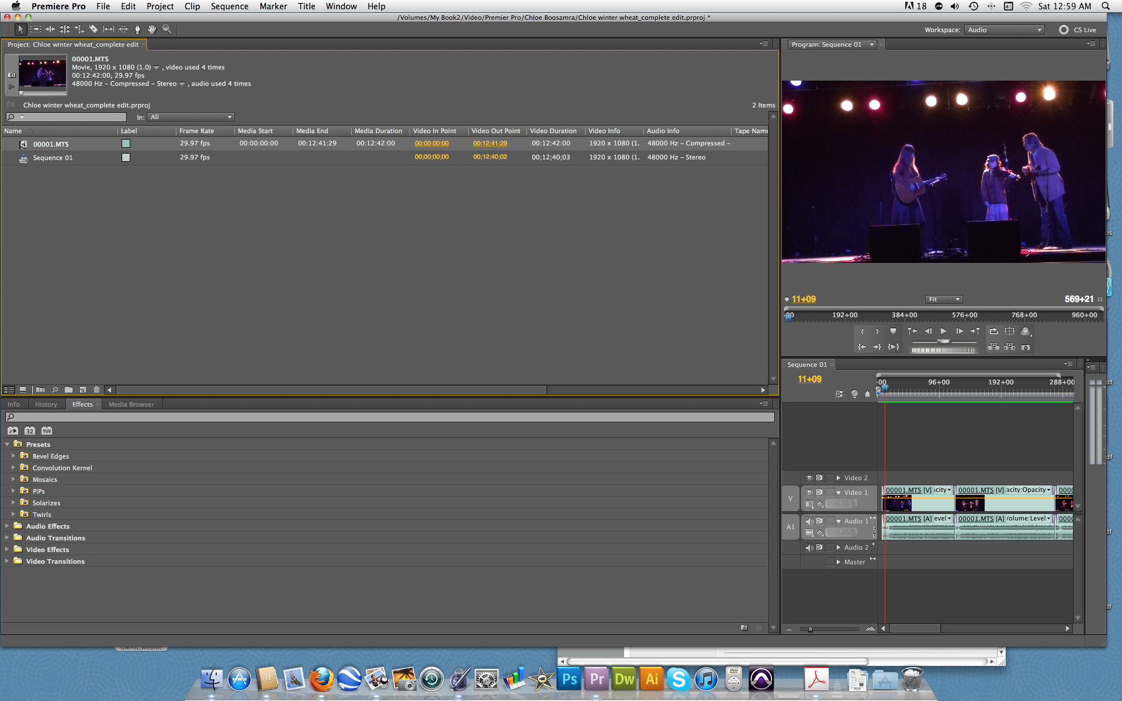
Task: Open the Fit zoom level dropdown
Action: click(943, 299)
